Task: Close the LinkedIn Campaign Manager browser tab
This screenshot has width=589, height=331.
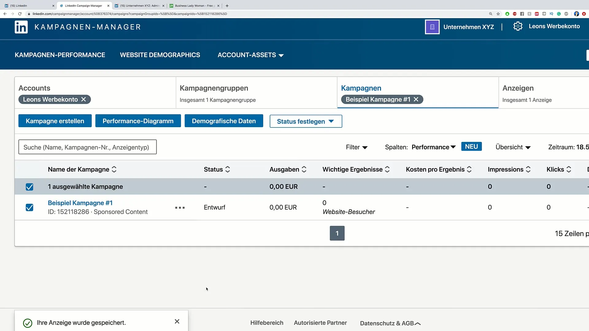Action: point(108,6)
